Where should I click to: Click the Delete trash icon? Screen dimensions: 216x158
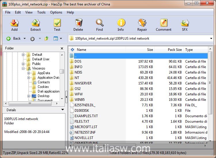(78, 25)
